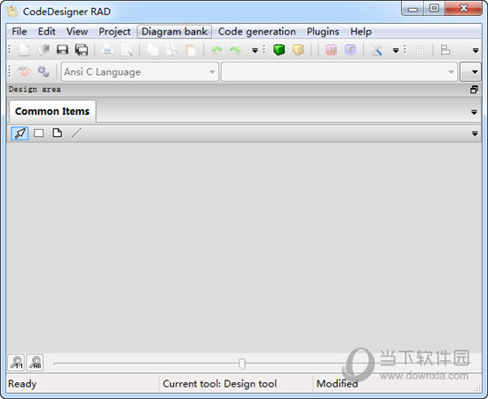488x399 pixels.
Task: Open the Code generation menu
Action: (257, 31)
